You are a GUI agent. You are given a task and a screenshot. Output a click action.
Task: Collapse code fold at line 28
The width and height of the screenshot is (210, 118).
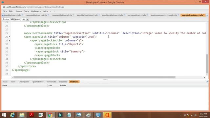[10, 37]
